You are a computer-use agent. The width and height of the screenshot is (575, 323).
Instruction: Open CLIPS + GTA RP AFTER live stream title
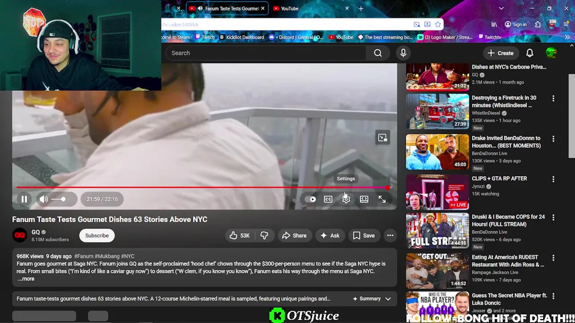pyautogui.click(x=499, y=179)
